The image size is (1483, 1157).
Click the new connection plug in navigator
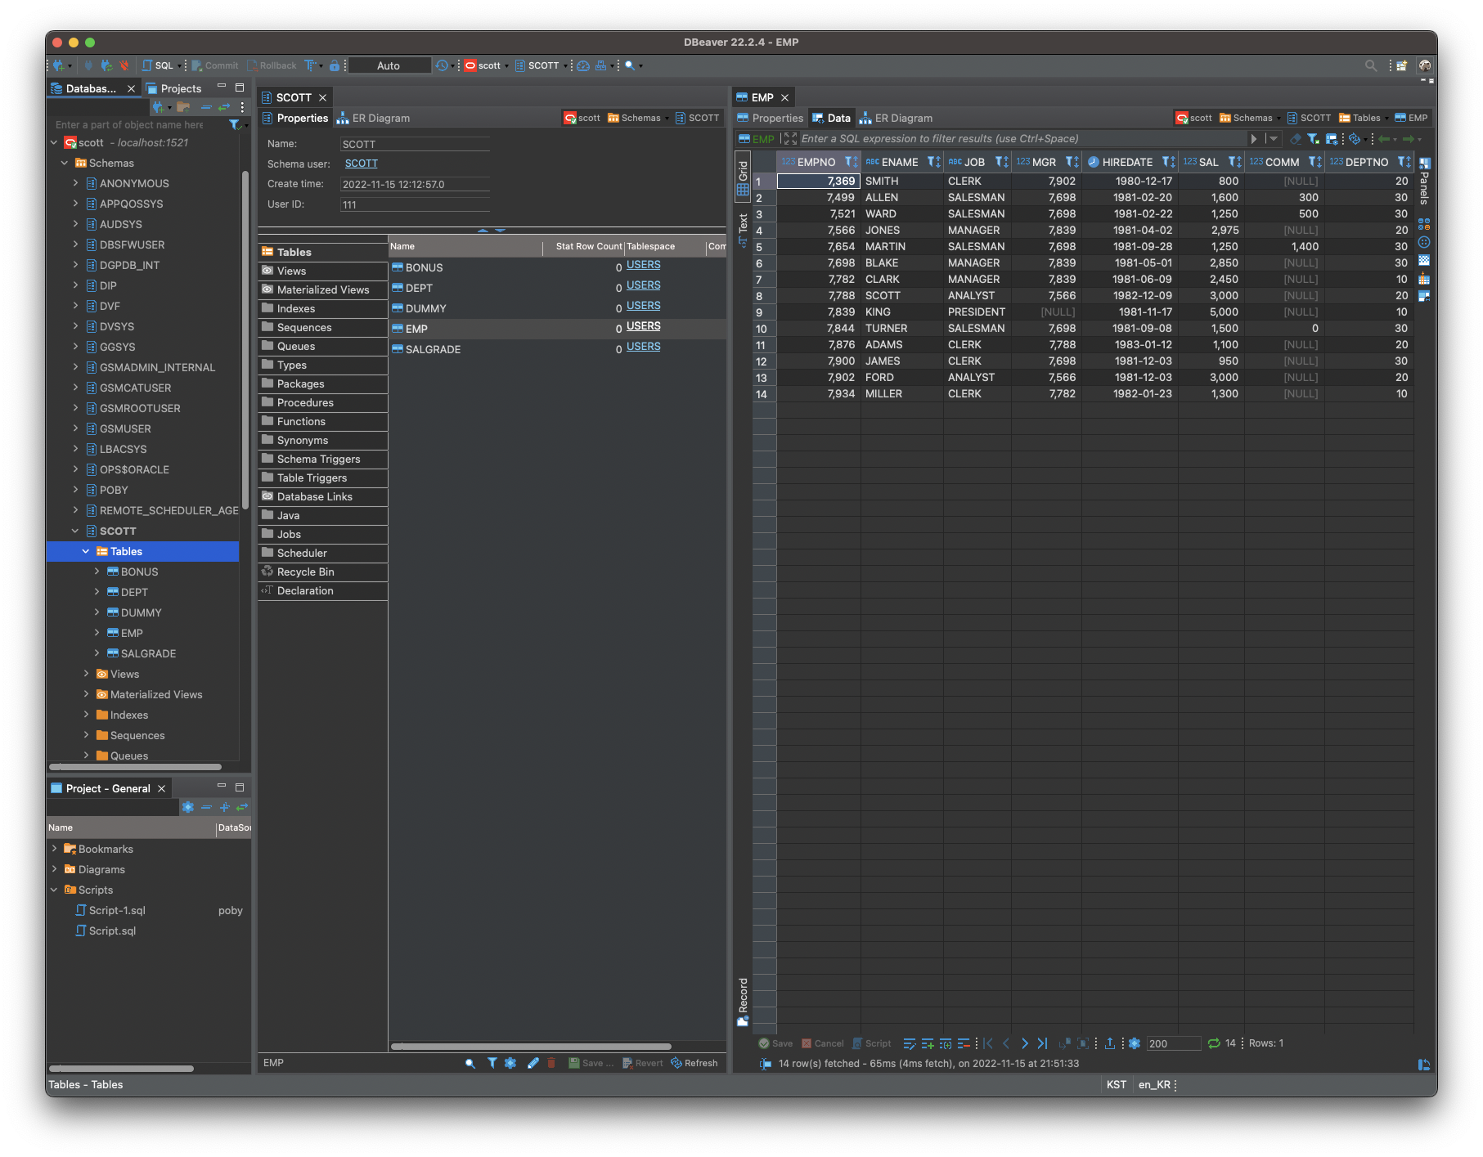tap(159, 107)
